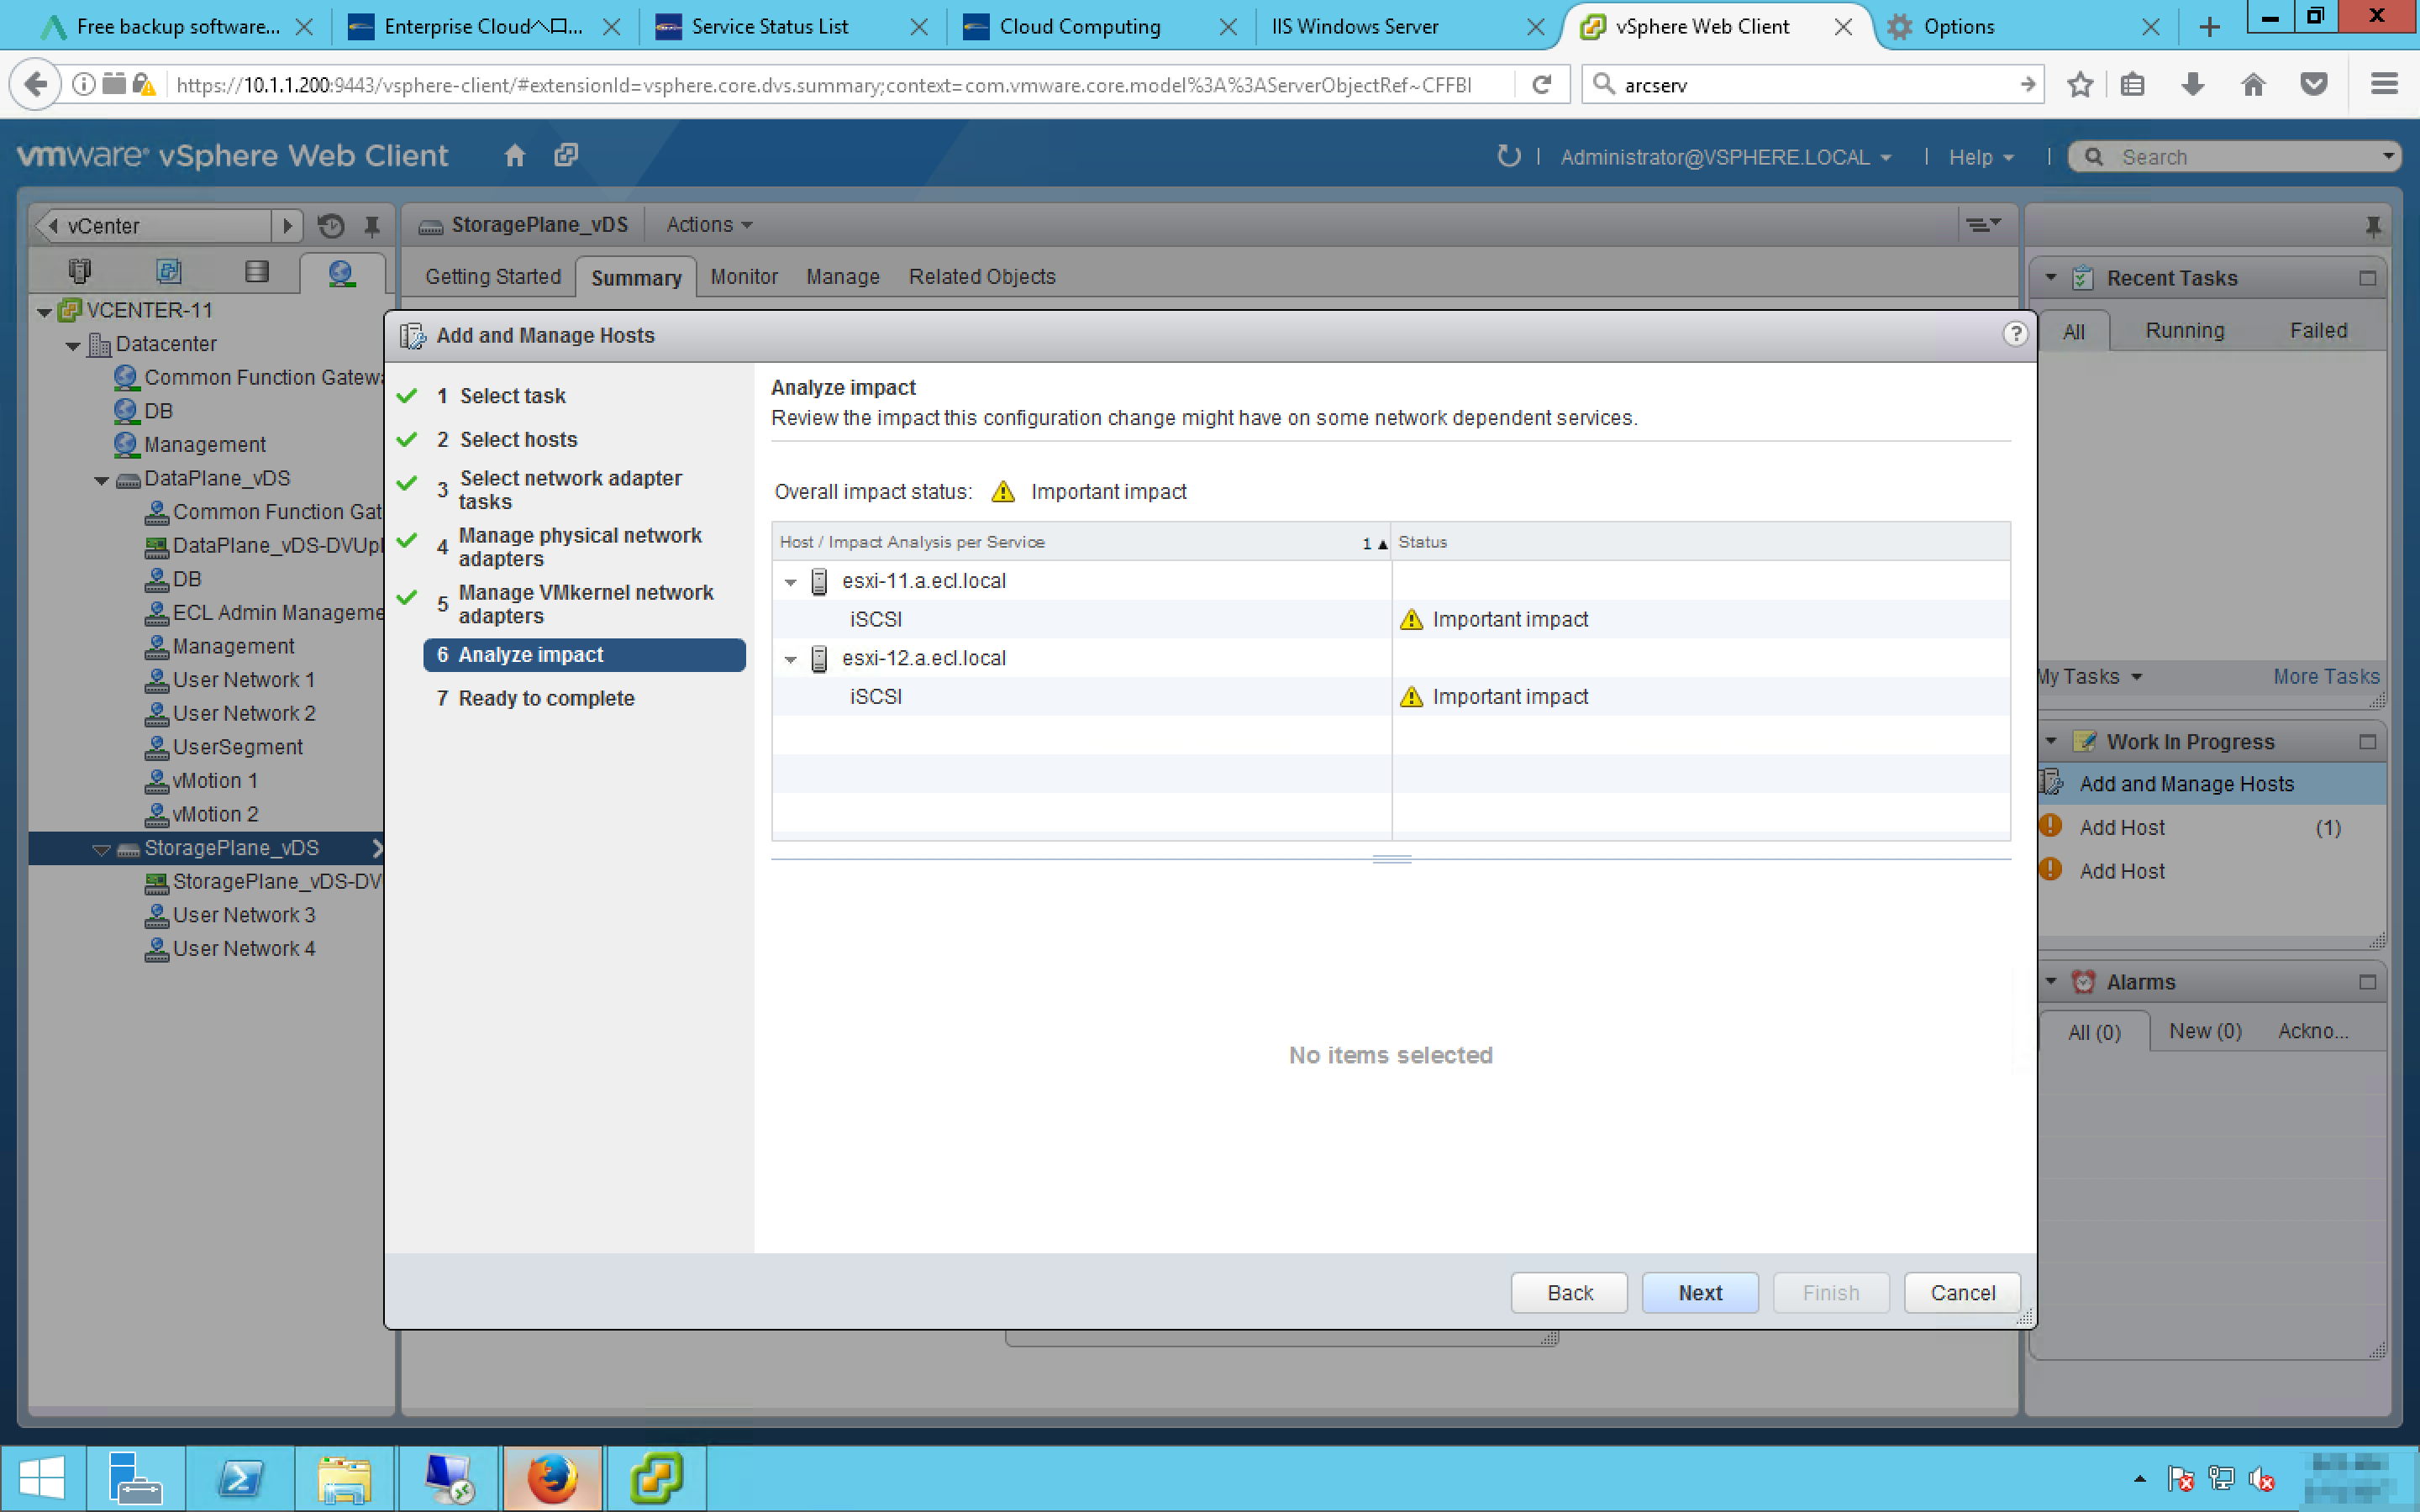Click the help question mark in dialog
2420x1512 pixels.
(x=2014, y=334)
